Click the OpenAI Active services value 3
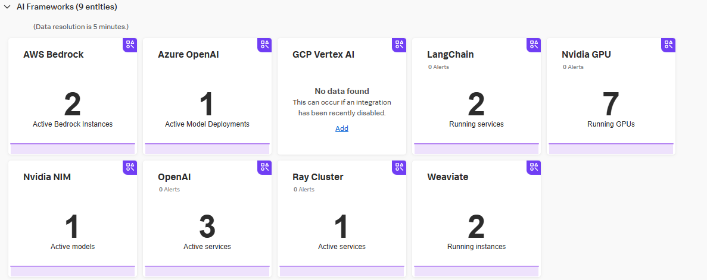707x280 pixels. coord(207,226)
